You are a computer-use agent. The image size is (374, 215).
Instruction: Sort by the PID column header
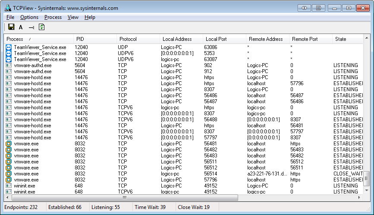[95, 39]
